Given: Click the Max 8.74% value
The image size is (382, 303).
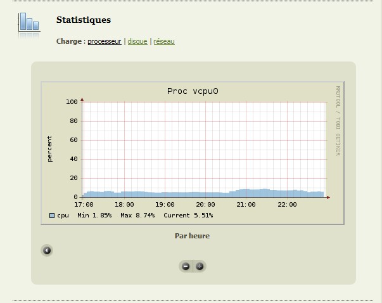Looking at the screenshot, I should pos(137,216).
